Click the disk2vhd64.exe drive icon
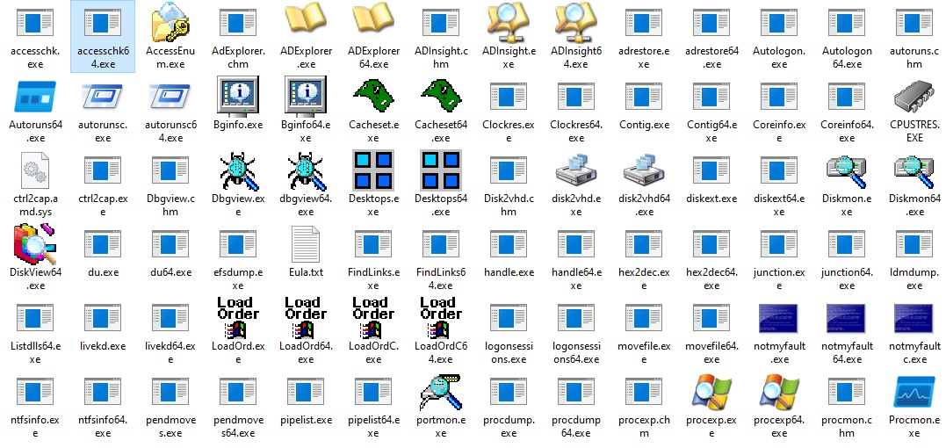 644,170
